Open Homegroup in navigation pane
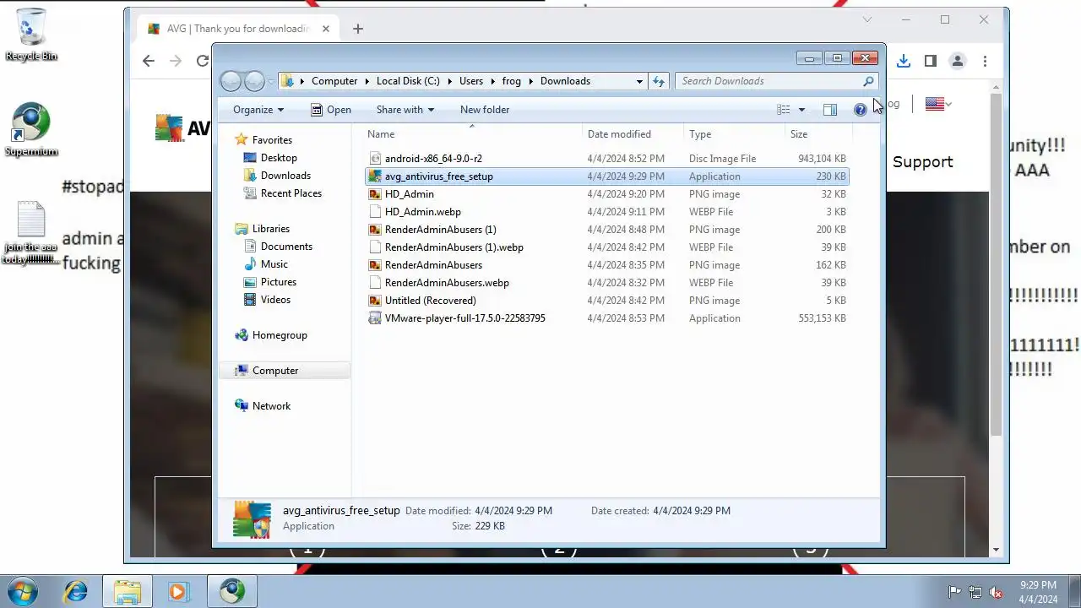 click(x=279, y=335)
